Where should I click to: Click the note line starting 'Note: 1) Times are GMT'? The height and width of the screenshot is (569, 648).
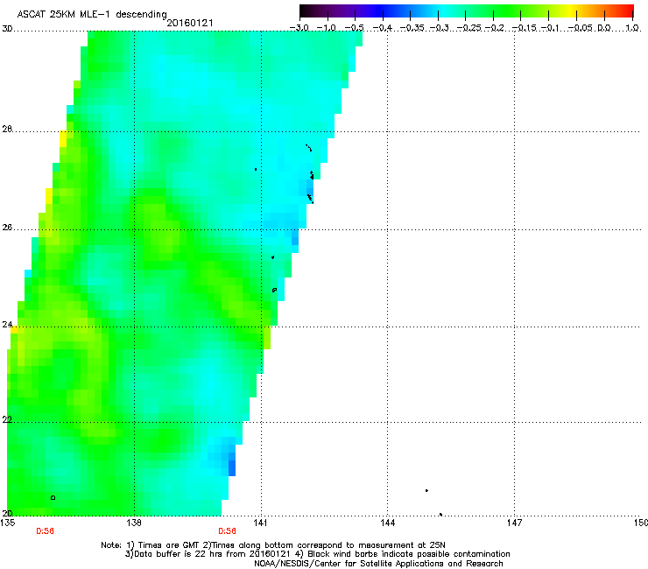pos(272,545)
